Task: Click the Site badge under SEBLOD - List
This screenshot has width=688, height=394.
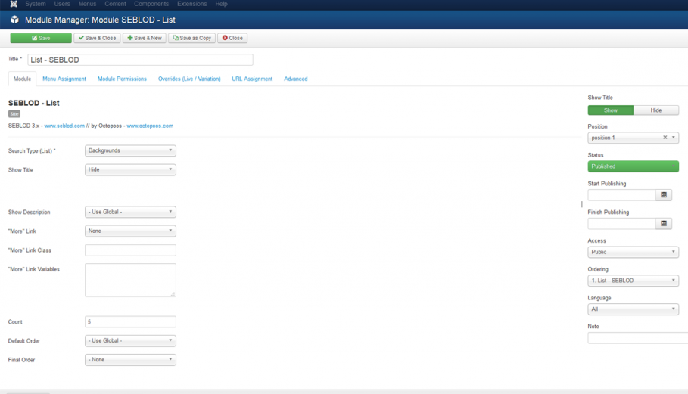Action: pos(14,114)
